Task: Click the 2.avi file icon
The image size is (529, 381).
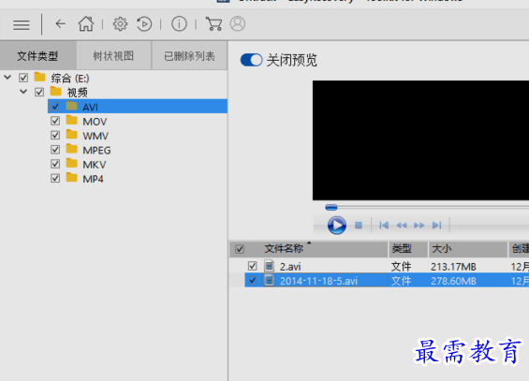Action: (x=269, y=266)
